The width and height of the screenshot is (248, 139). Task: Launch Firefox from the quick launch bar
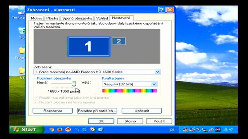point(60,130)
